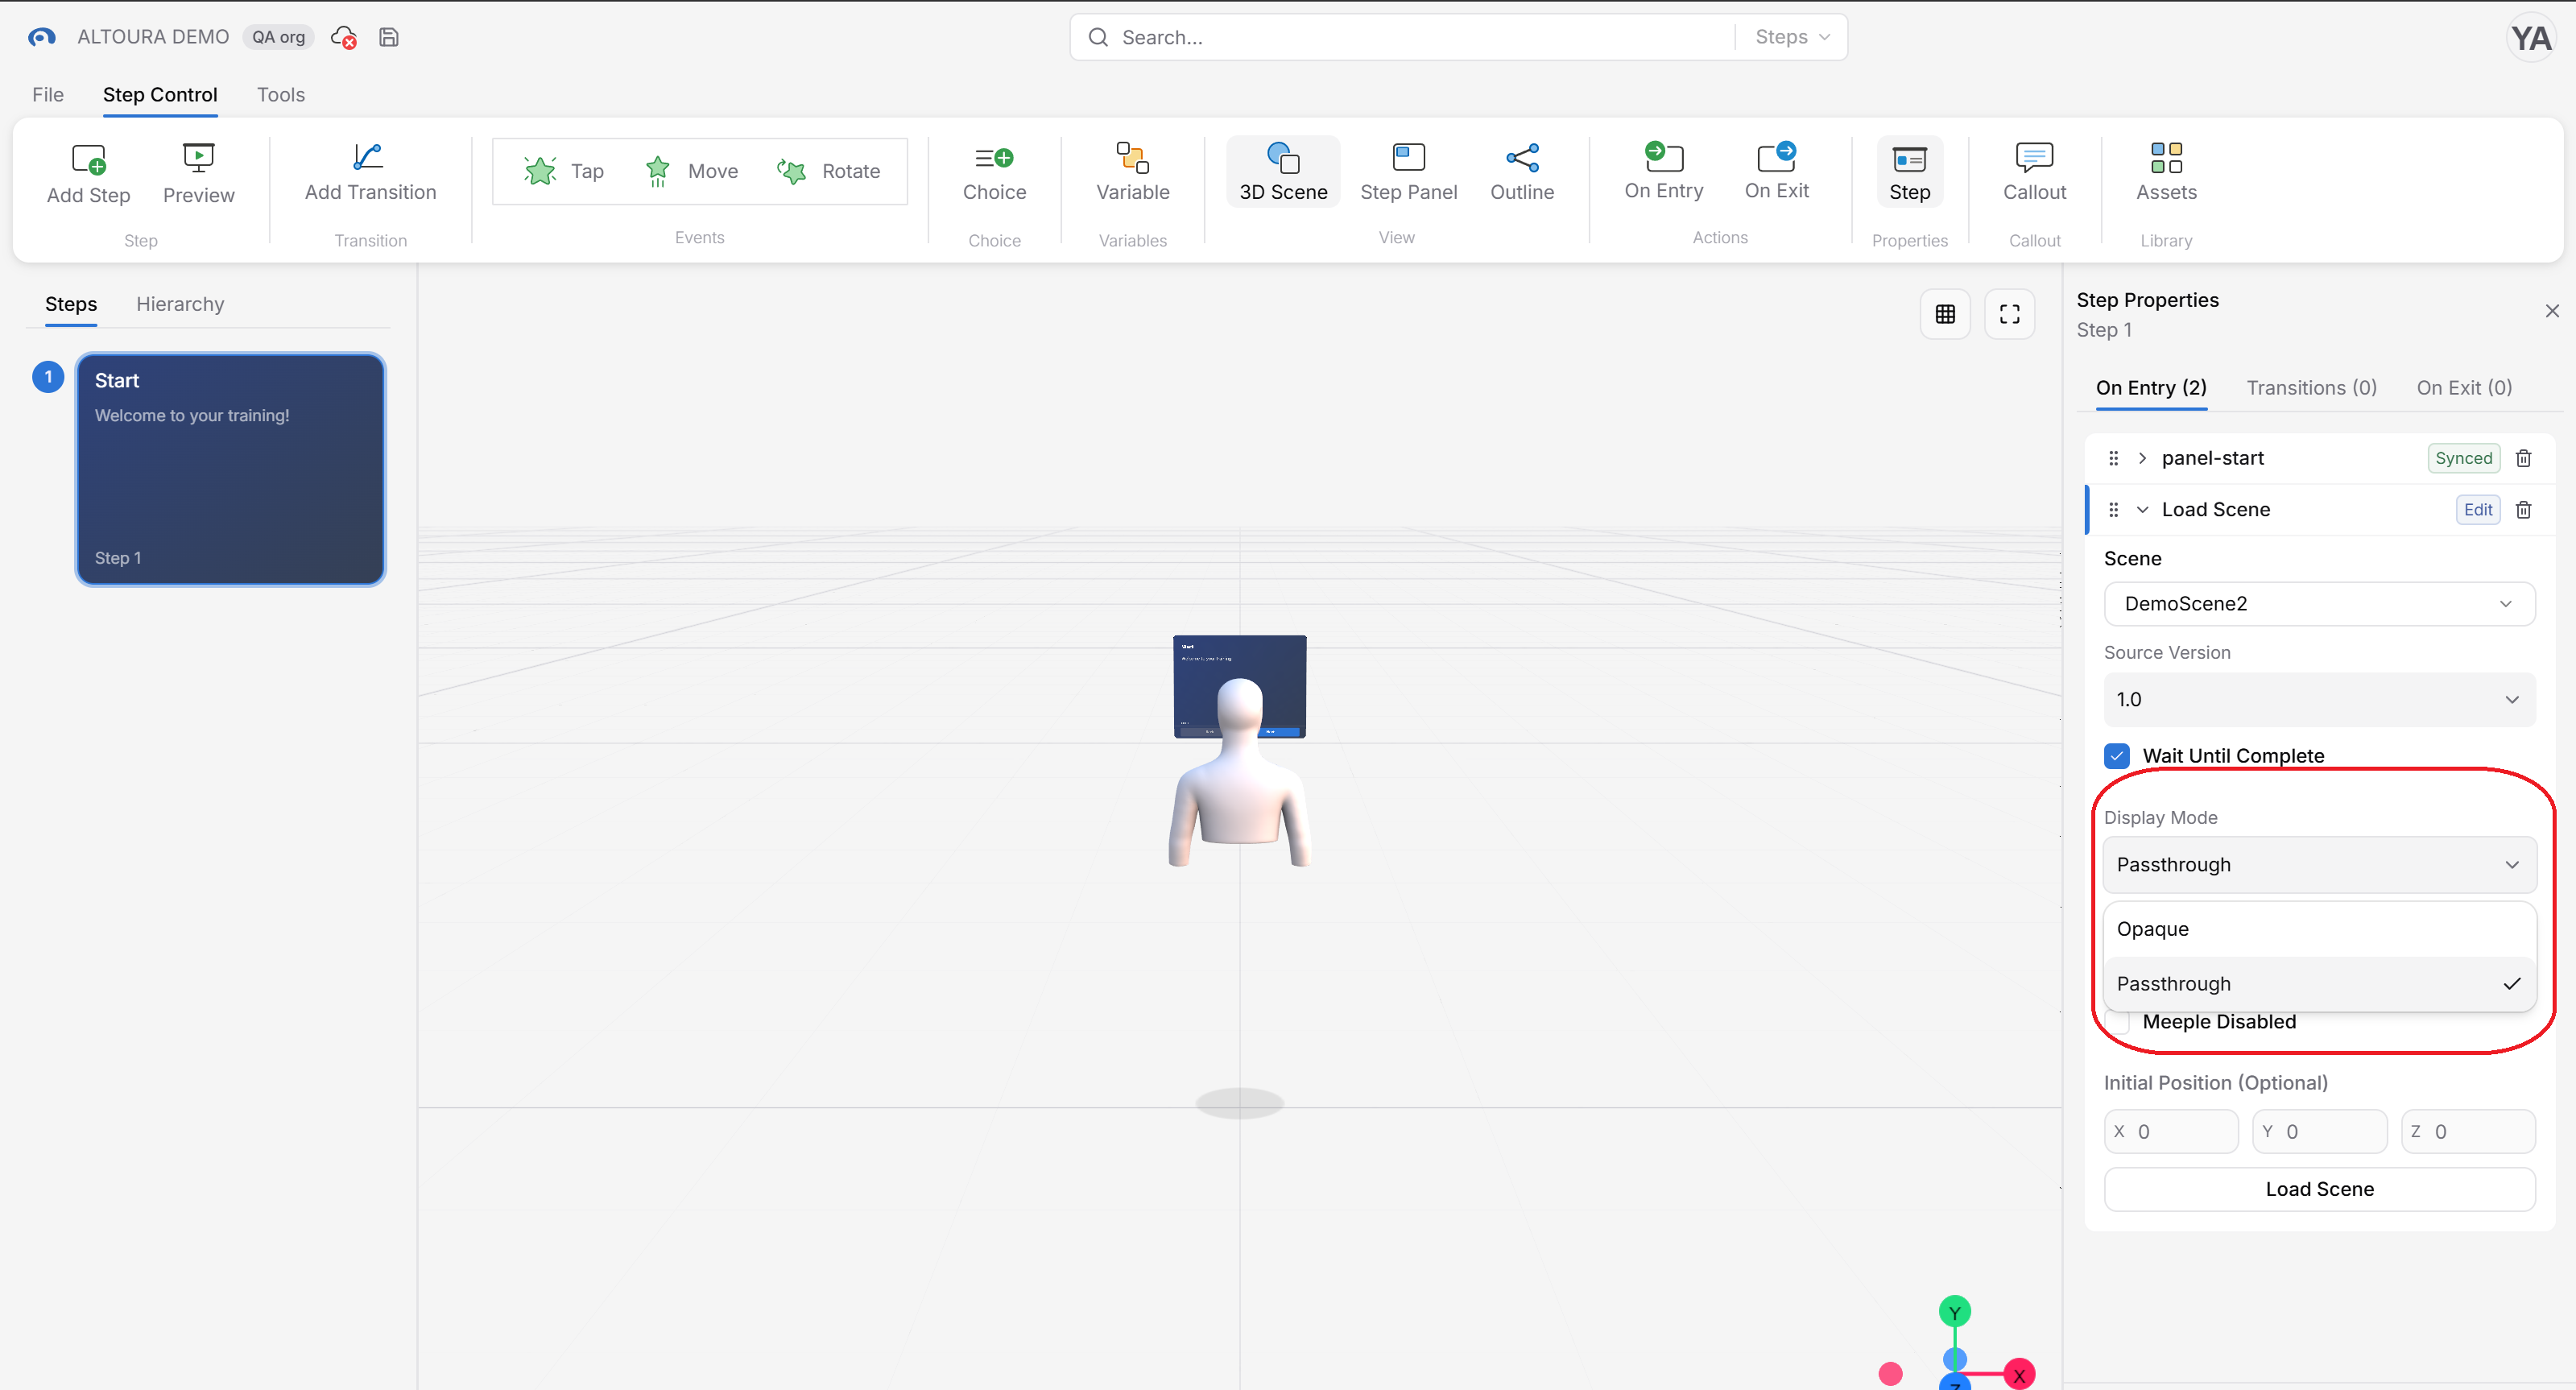Open the On Exit (0) tab
The image size is (2576, 1390).
[x=2464, y=388]
